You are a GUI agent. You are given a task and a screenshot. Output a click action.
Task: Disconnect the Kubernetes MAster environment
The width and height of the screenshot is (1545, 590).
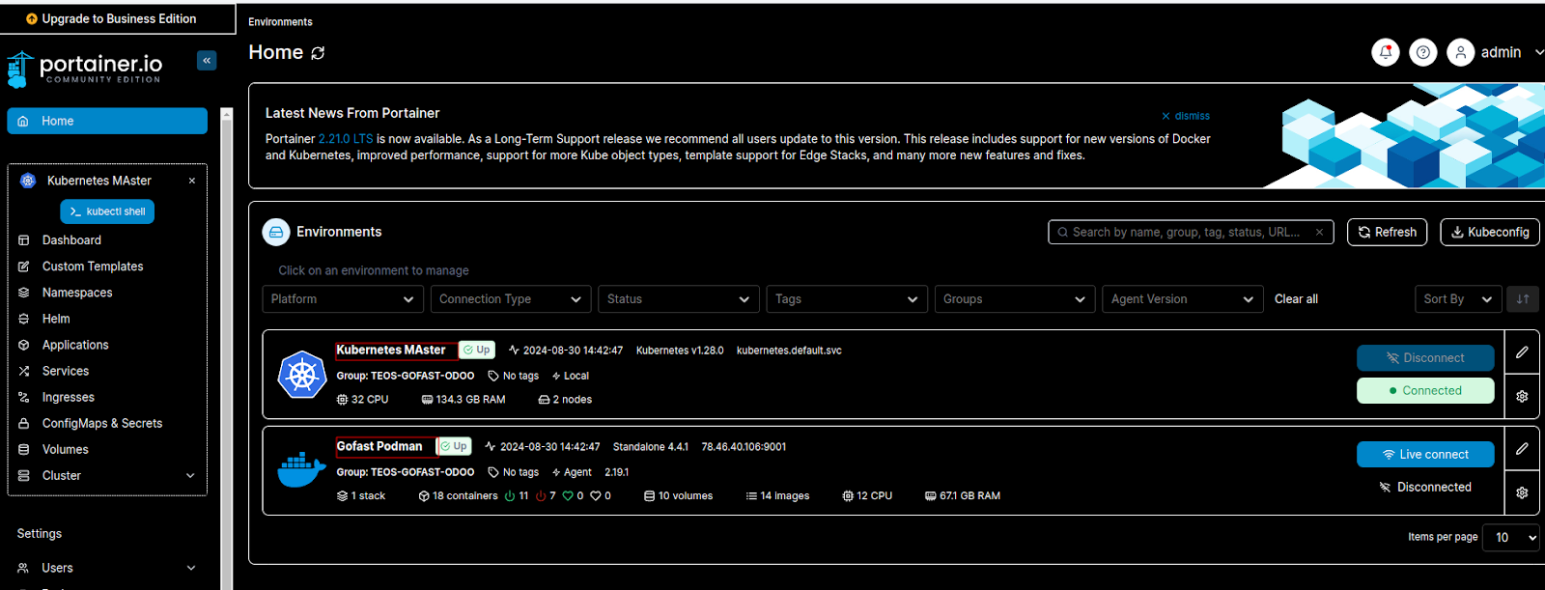point(1425,358)
